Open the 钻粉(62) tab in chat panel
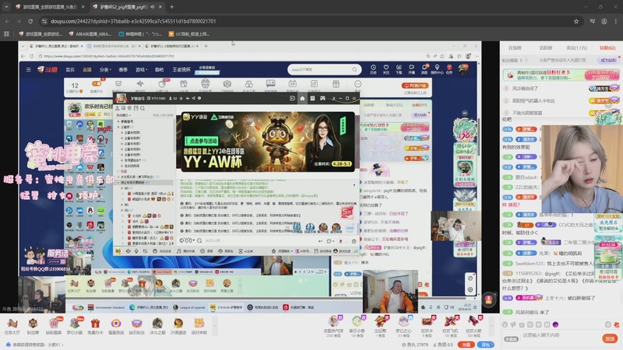The image size is (623, 350). coord(607,48)
